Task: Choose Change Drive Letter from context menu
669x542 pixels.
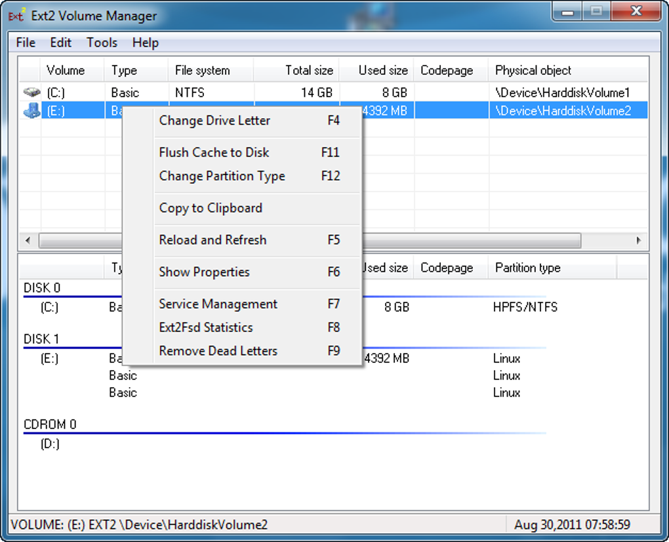Action: (249, 121)
